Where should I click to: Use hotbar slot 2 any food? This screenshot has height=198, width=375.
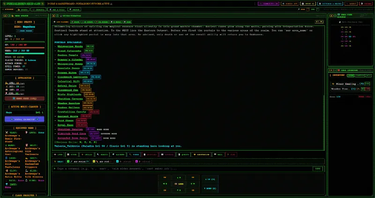coord(103,161)
